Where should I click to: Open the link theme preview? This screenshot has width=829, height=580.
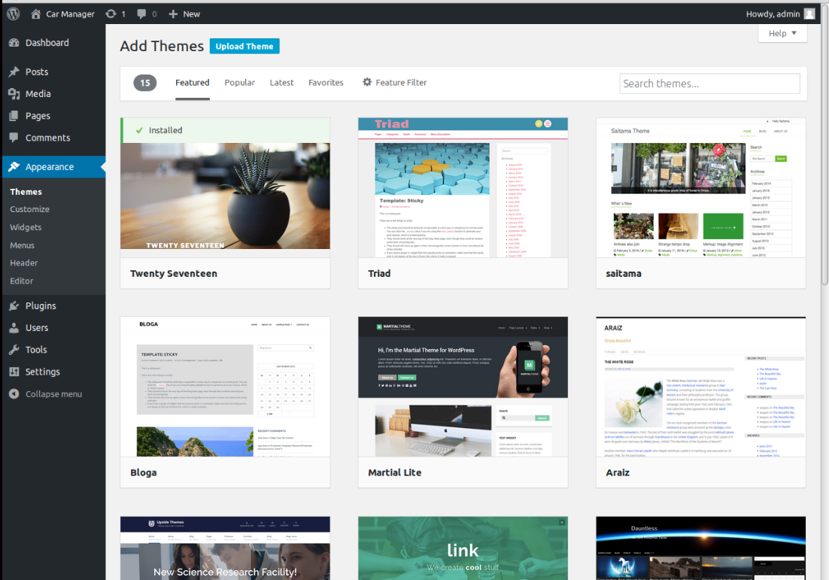[x=463, y=548]
